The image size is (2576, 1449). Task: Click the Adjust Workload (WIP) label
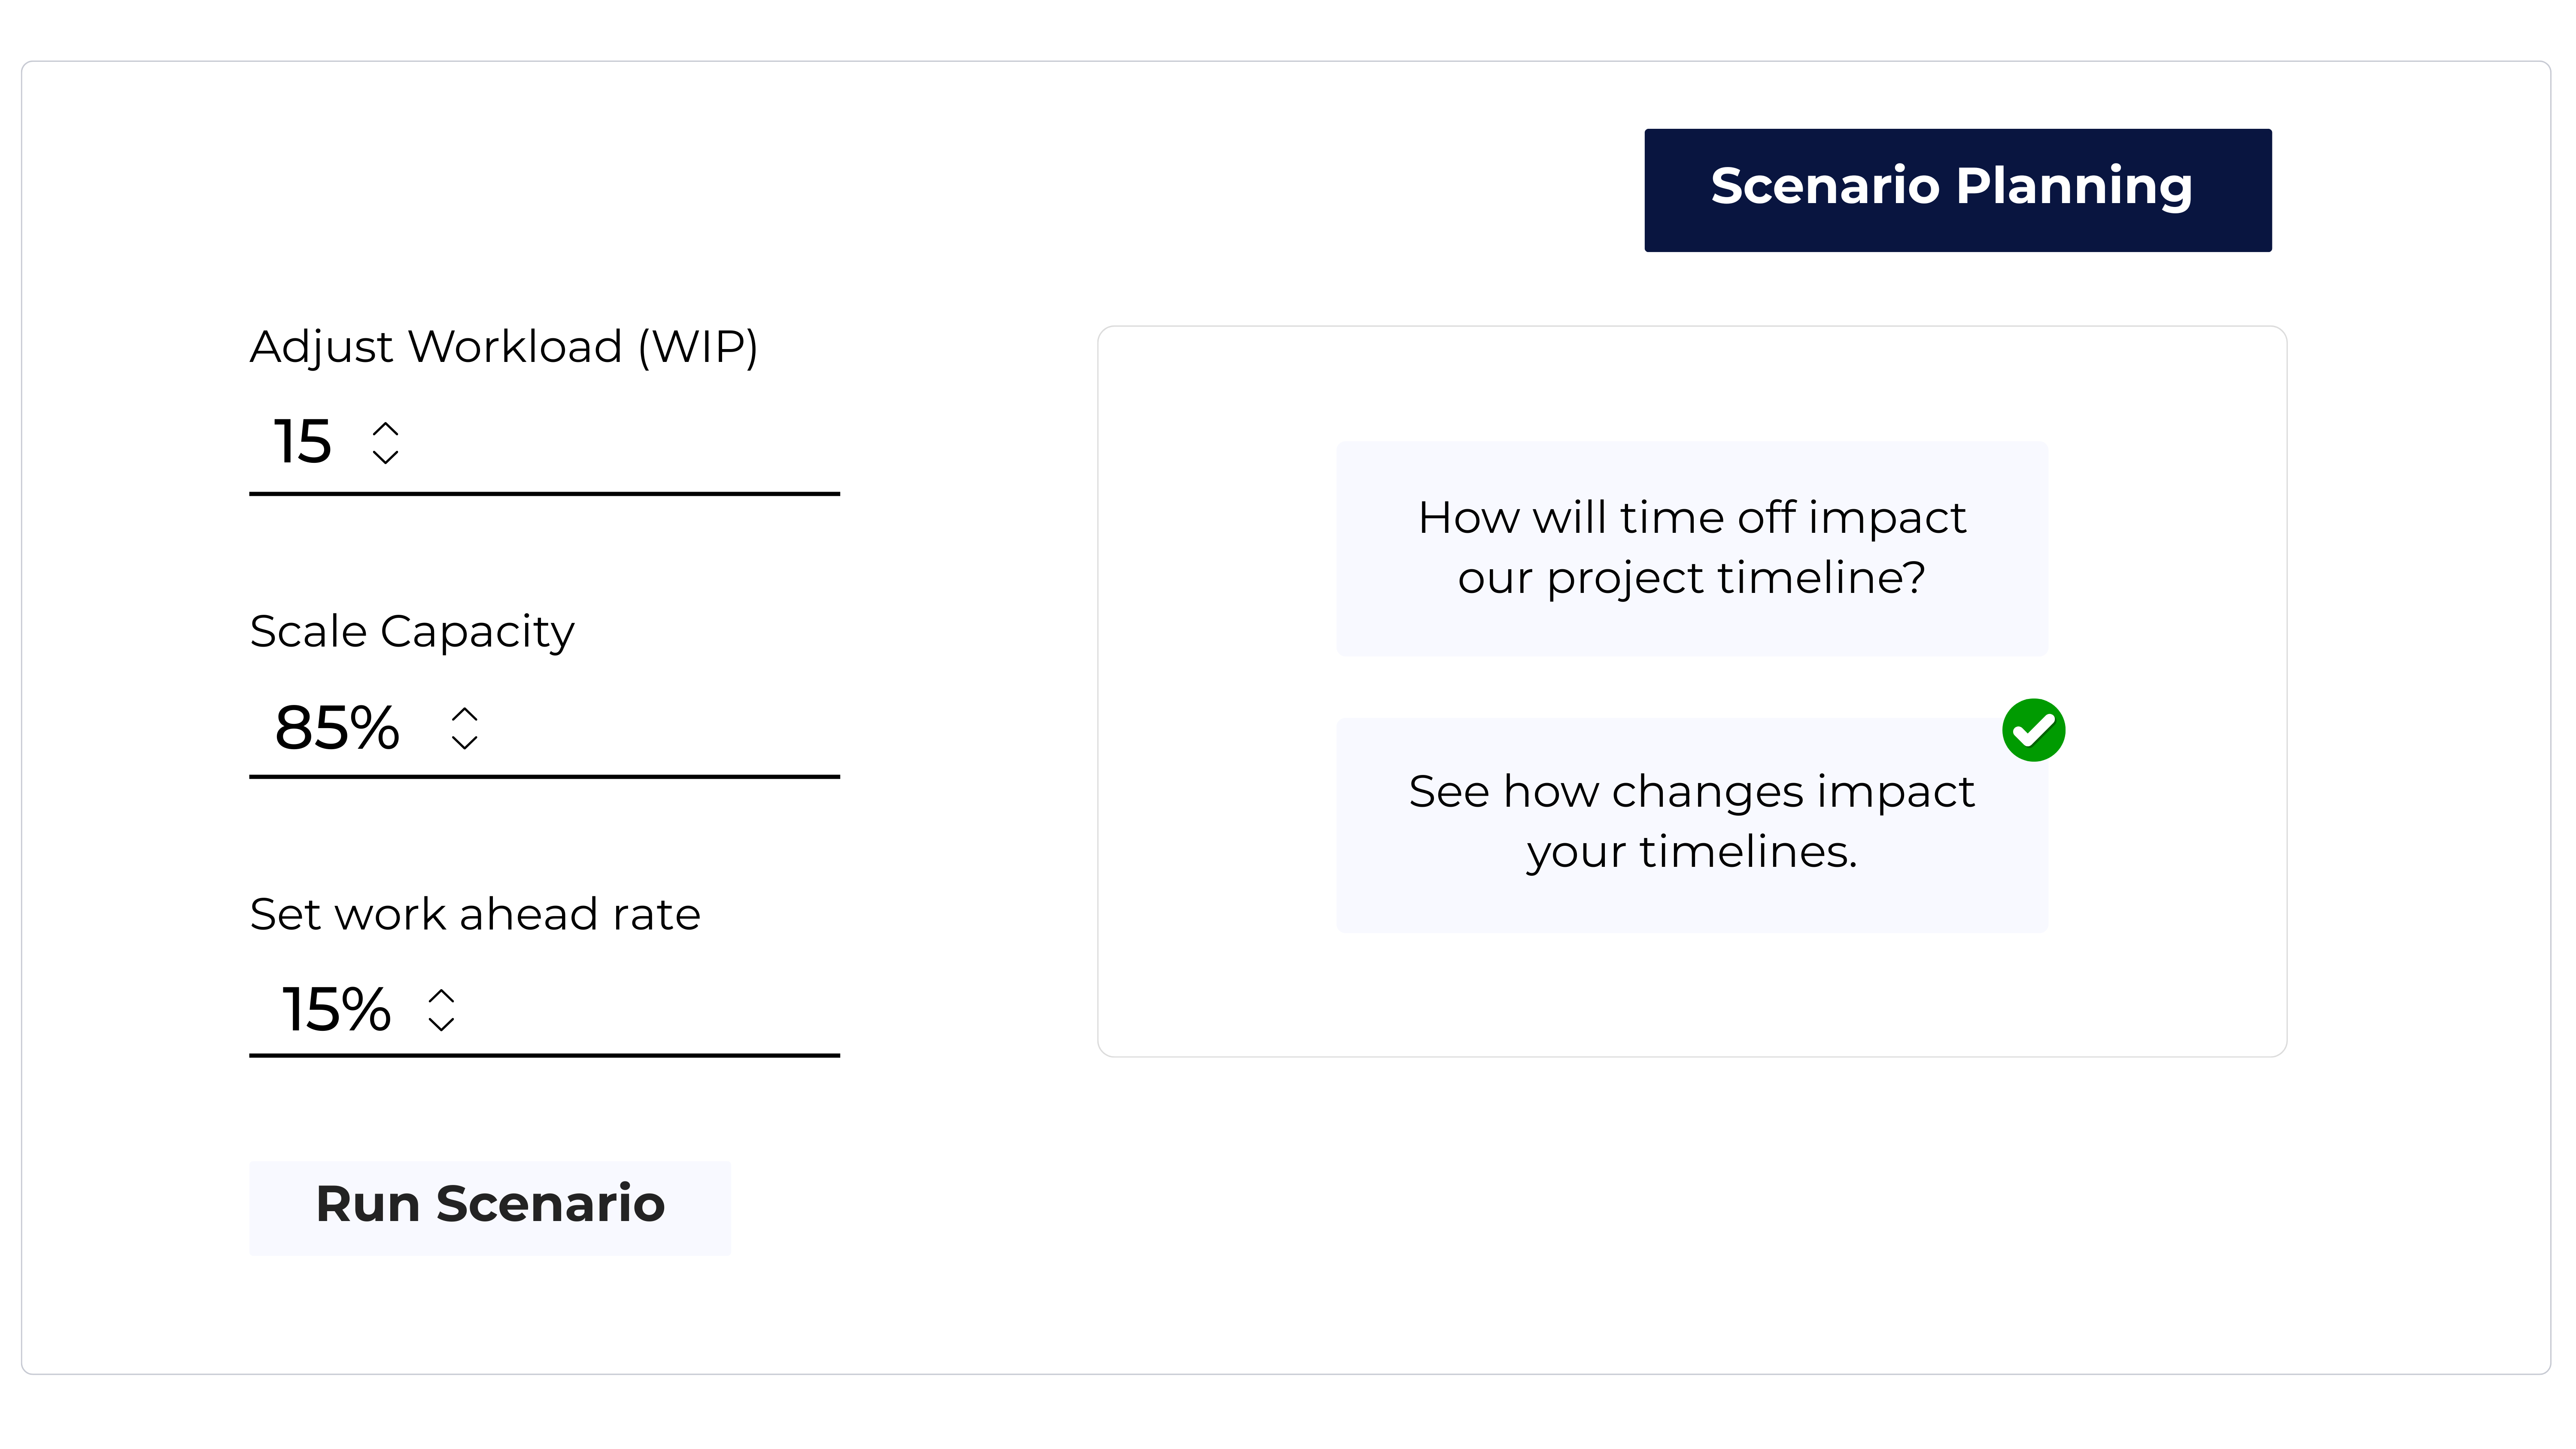click(x=503, y=347)
